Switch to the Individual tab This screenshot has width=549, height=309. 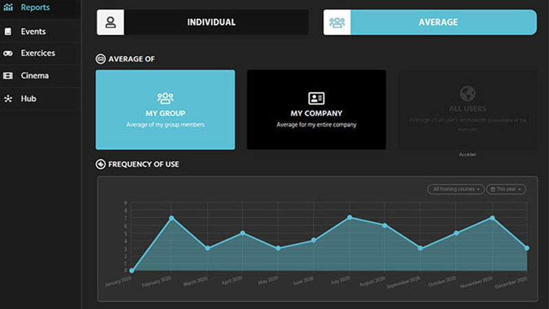click(202, 23)
